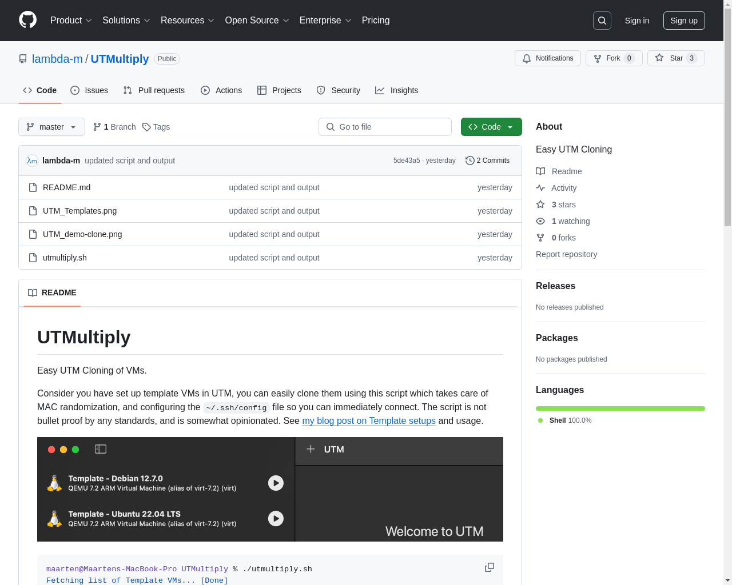Click the Readme book icon in About

(x=540, y=171)
